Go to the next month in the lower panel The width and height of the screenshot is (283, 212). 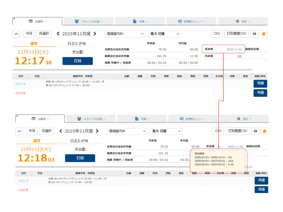click(97, 131)
